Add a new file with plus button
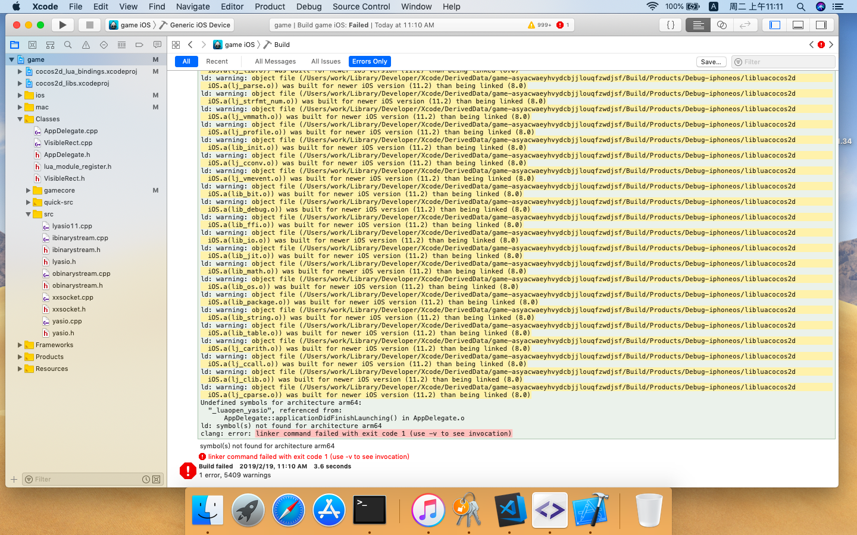This screenshot has width=857, height=535. pos(14,479)
